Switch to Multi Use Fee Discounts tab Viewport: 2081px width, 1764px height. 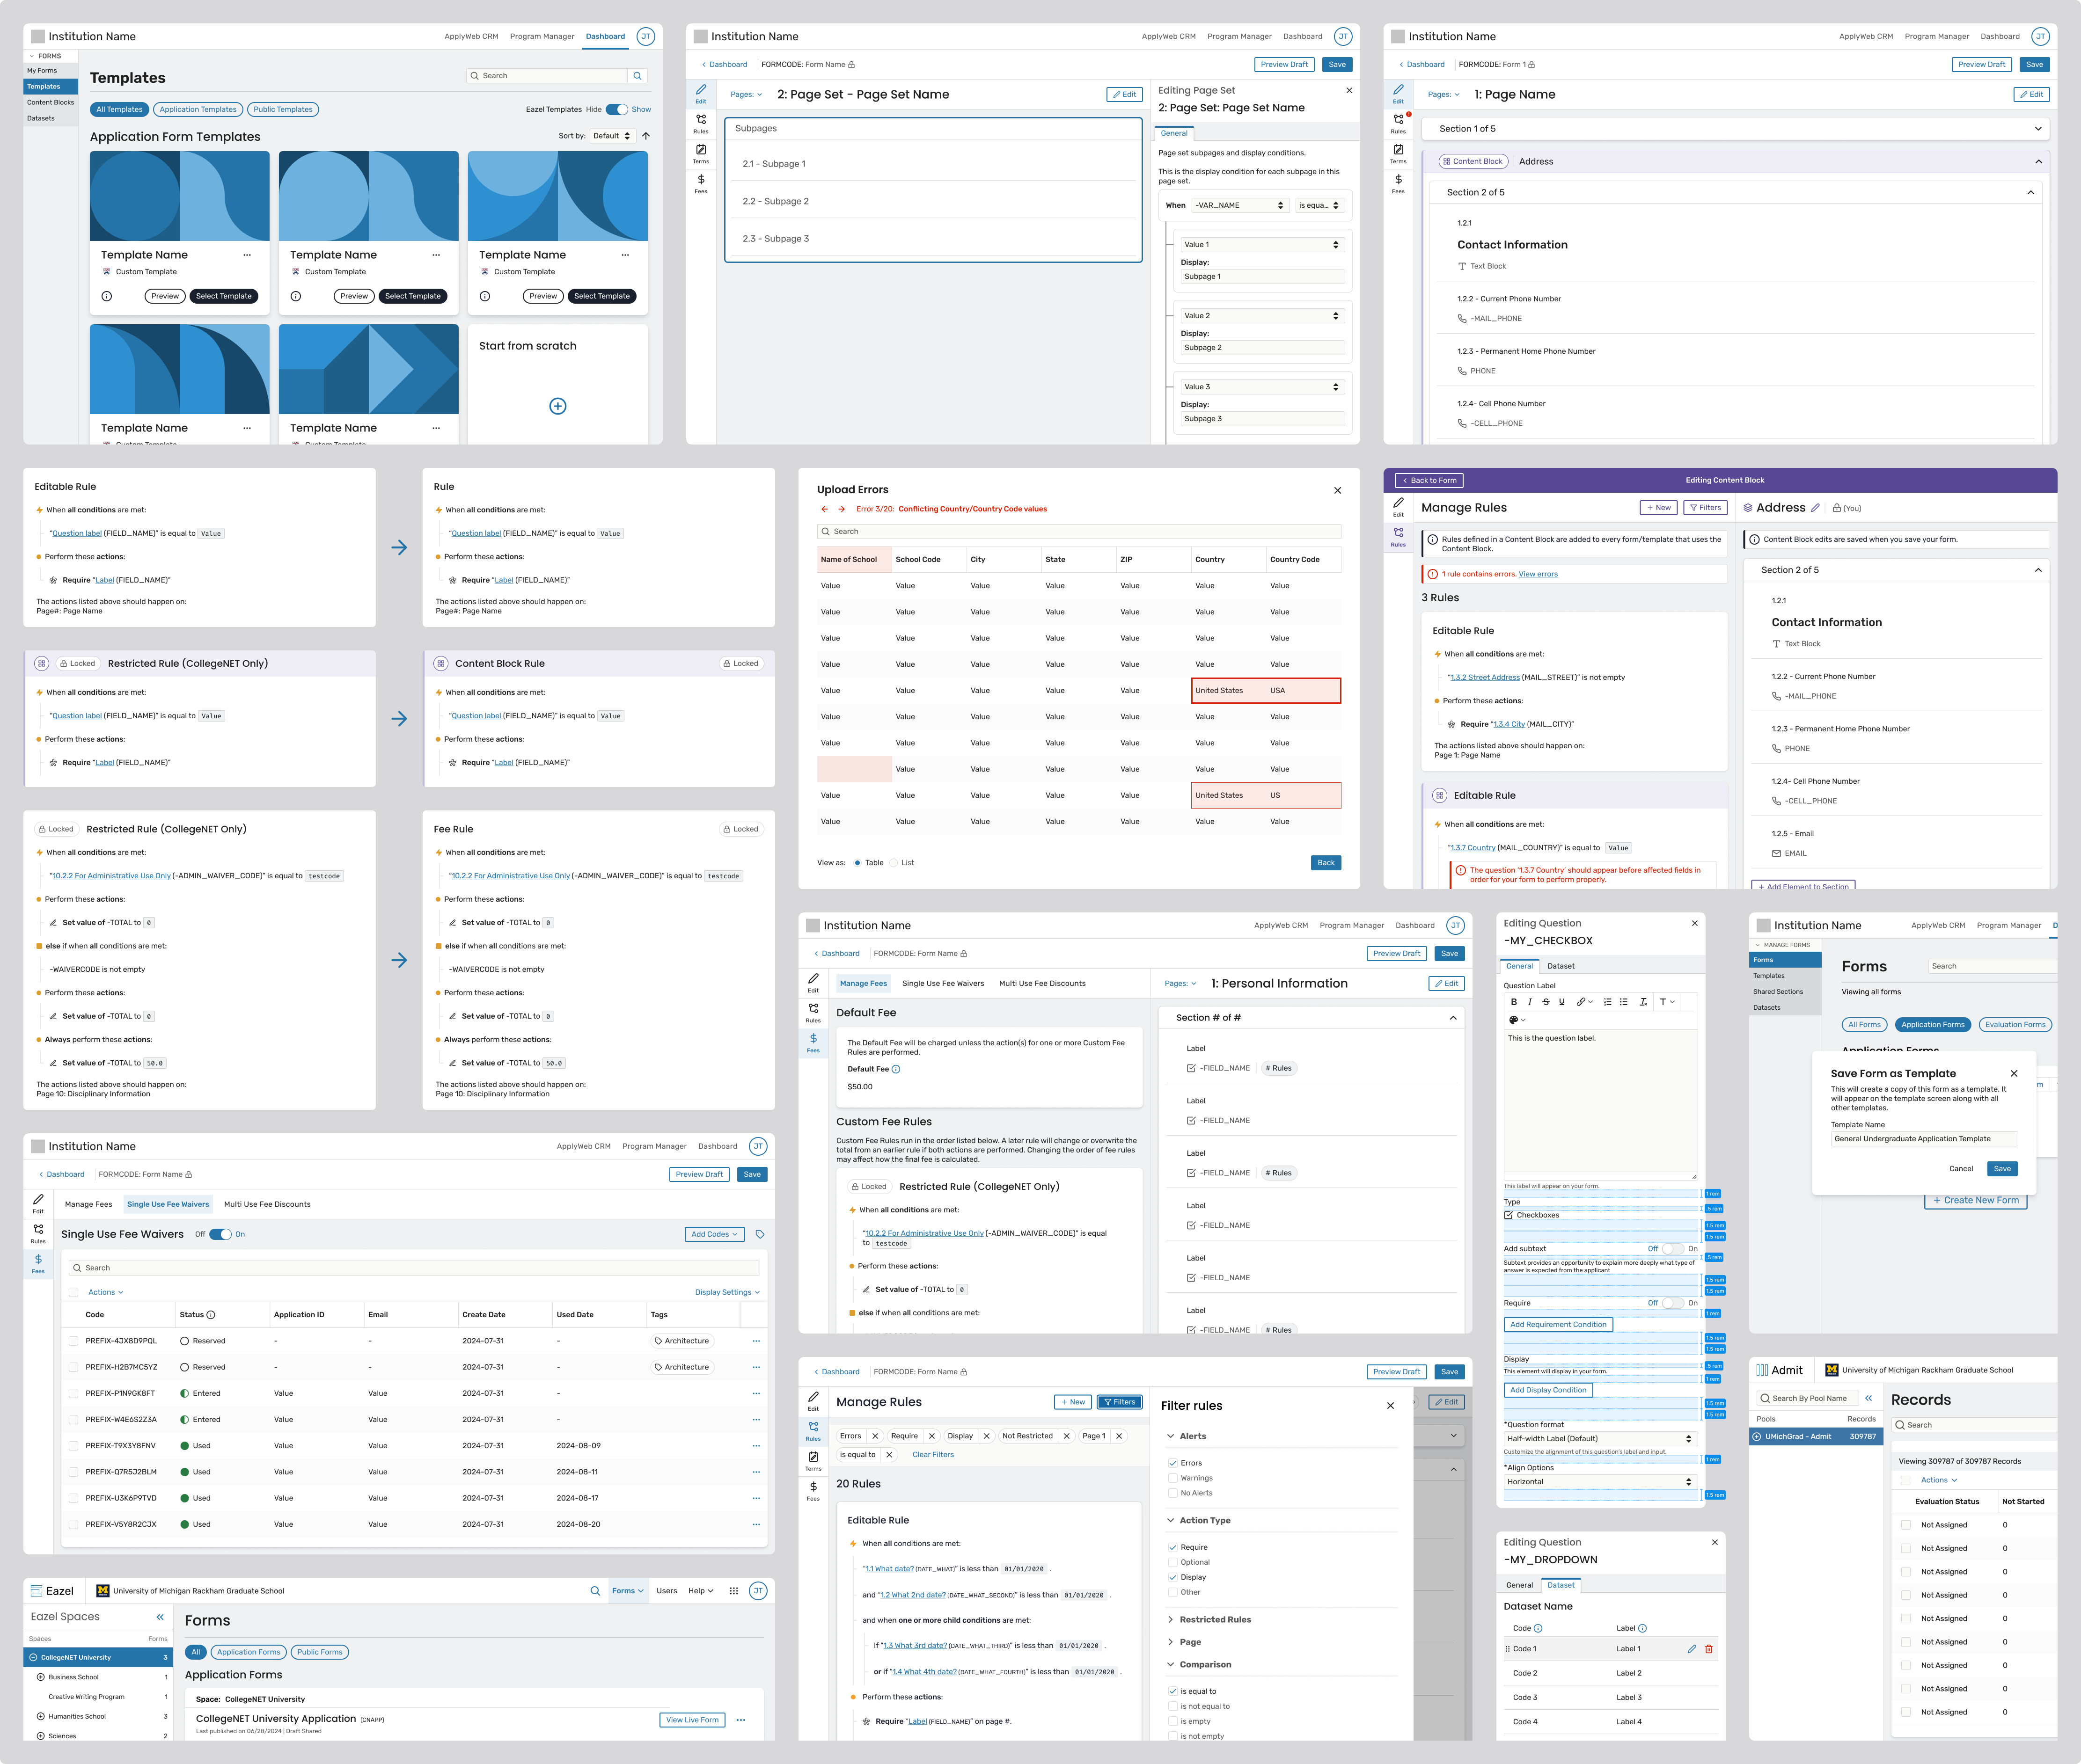(1041, 983)
